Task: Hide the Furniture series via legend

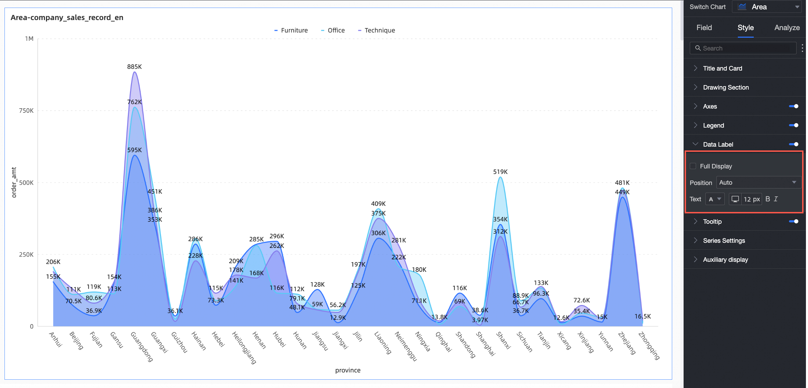Action: (291, 30)
